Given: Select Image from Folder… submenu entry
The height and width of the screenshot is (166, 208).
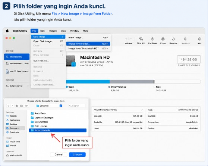Looking at the screenshot, I should pos(88,43).
